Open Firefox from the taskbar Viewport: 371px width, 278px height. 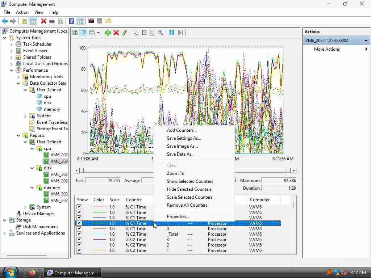pyautogui.click(x=32, y=273)
